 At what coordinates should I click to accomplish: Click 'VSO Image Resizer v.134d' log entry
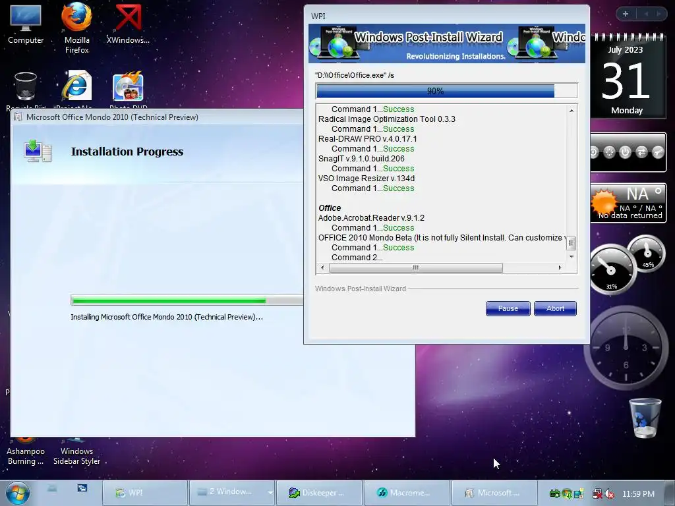[x=367, y=179]
